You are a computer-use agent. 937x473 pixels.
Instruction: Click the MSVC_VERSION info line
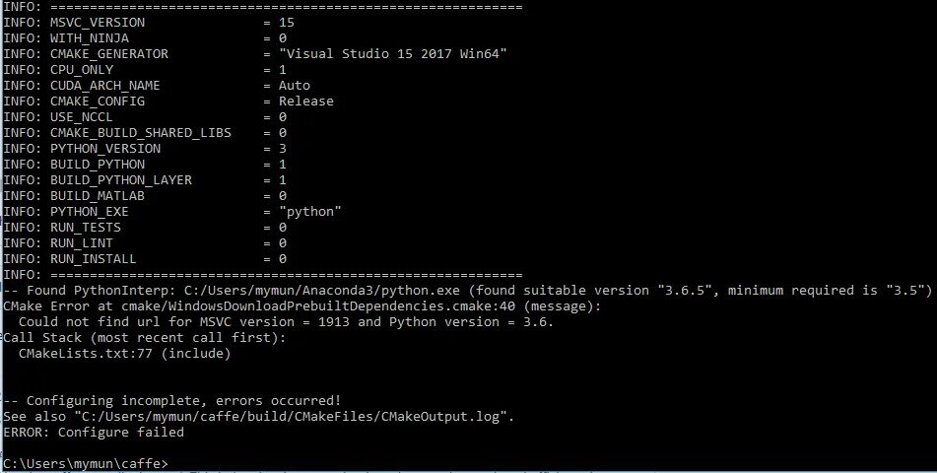pyautogui.click(x=149, y=23)
